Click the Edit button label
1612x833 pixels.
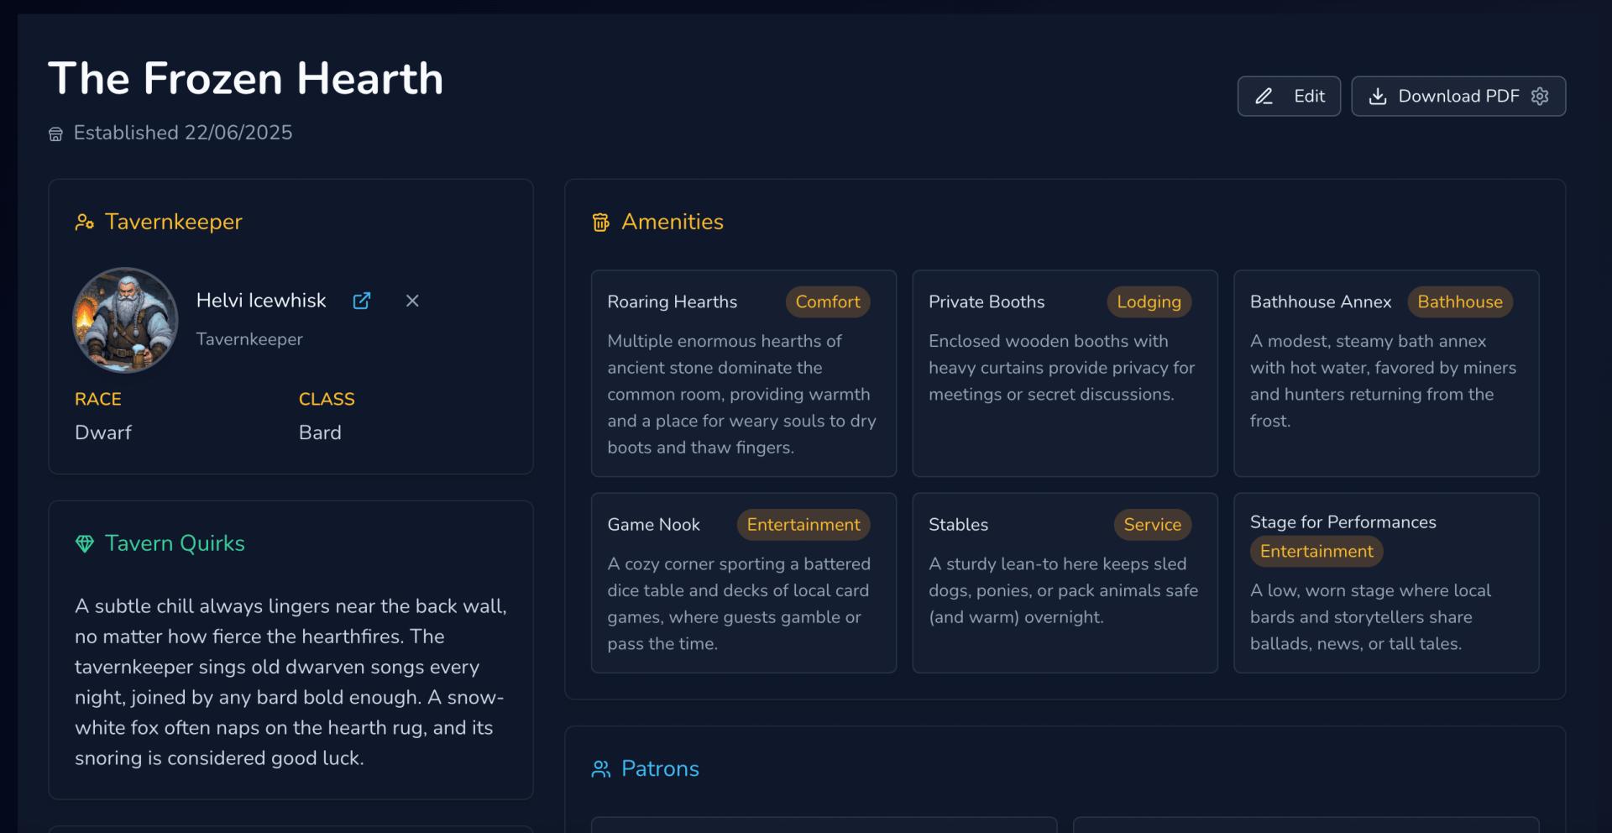tap(1309, 97)
